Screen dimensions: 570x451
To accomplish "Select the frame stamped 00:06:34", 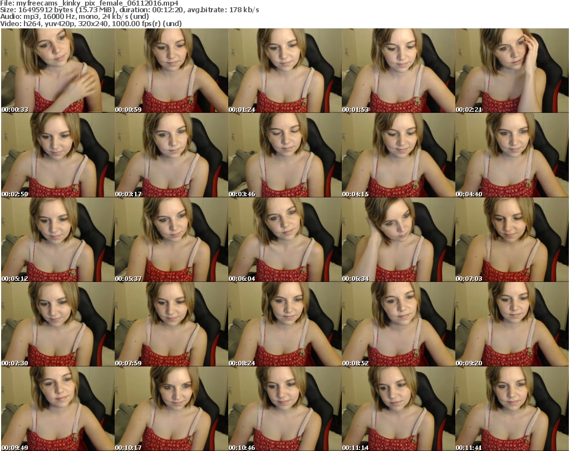I will pyautogui.click(x=398, y=240).
